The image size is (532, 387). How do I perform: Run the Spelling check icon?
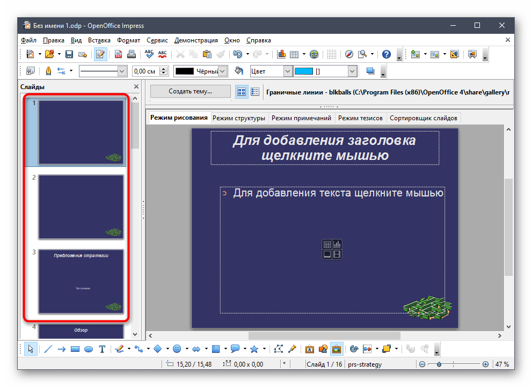pos(149,54)
